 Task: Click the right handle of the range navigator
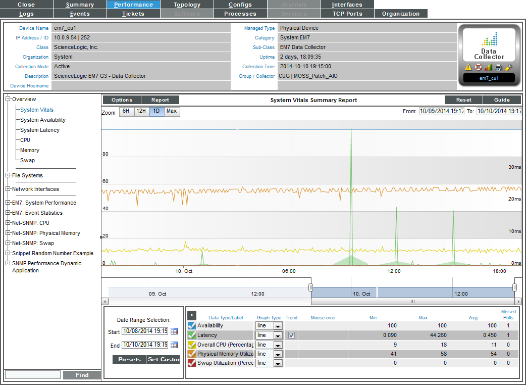[514, 287]
